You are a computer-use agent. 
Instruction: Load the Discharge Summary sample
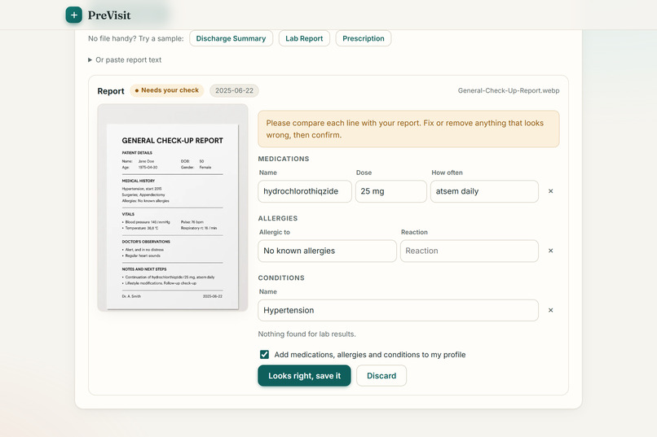click(231, 38)
